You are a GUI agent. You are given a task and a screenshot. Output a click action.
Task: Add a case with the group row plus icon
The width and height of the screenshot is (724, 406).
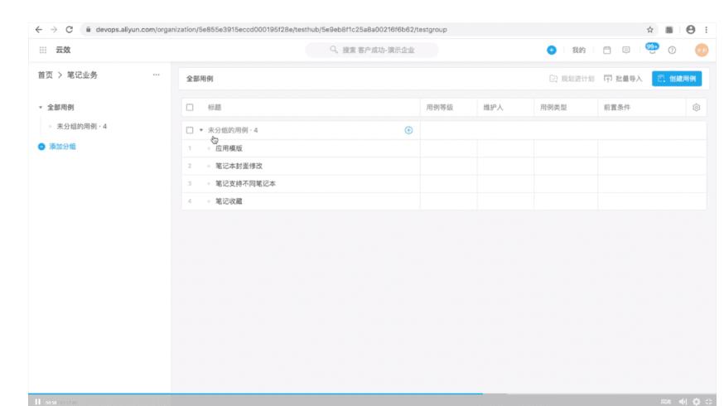pyautogui.click(x=408, y=130)
